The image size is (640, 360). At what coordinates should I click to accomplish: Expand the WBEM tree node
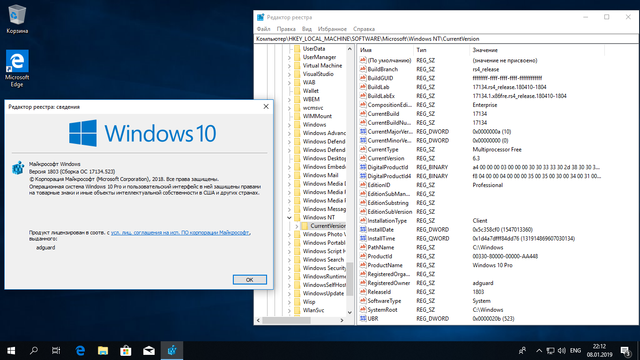(x=289, y=99)
